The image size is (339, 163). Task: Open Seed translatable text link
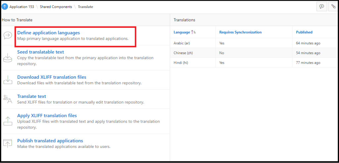pyautogui.click(x=40, y=52)
